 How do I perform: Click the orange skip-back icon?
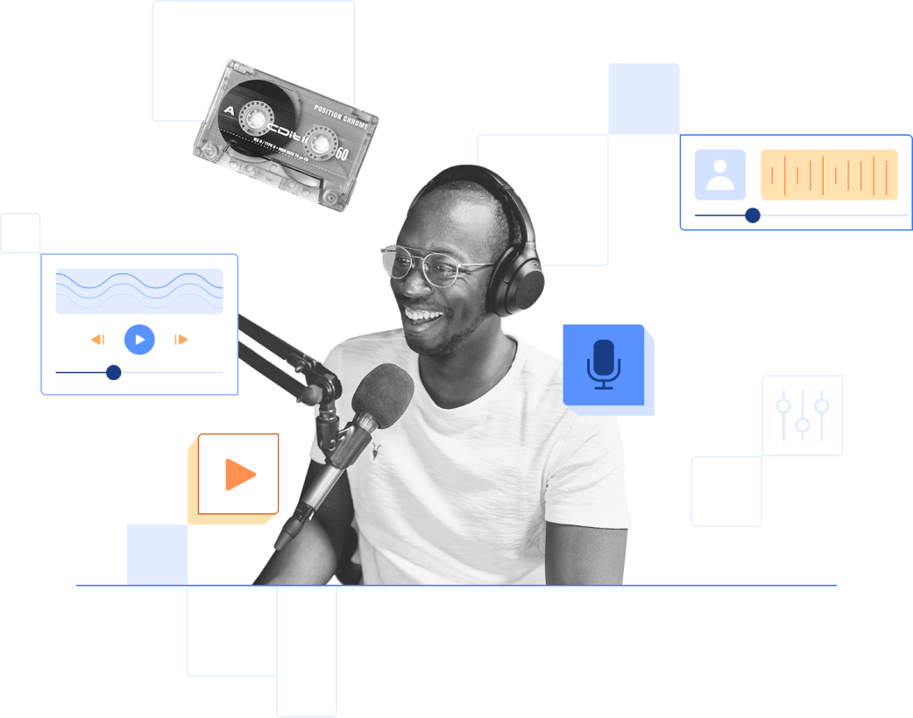tap(98, 340)
